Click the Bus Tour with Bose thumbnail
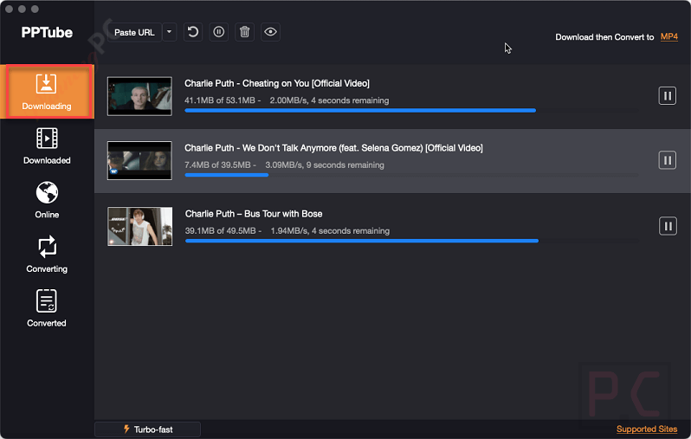The width and height of the screenshot is (691, 439). tap(140, 227)
